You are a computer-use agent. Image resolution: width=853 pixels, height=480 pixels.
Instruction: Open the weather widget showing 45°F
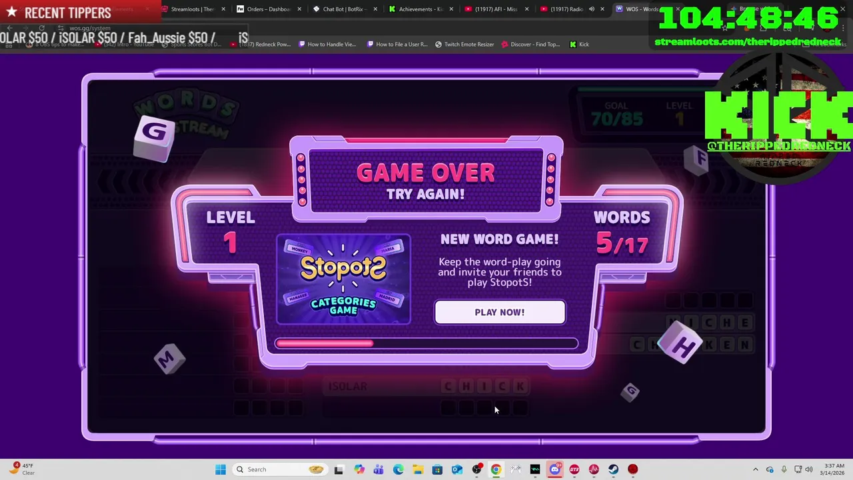click(21, 469)
